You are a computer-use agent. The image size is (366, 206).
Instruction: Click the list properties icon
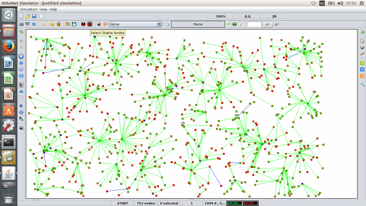coord(40,16)
